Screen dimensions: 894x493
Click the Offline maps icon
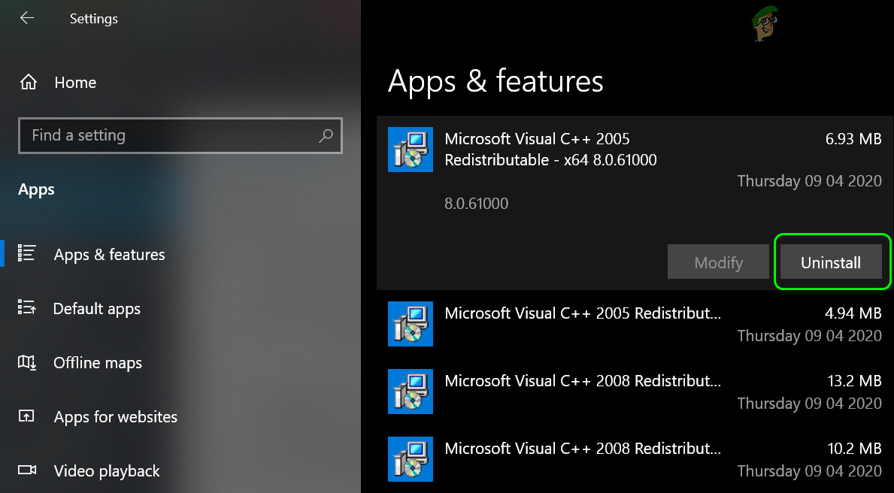tap(27, 362)
